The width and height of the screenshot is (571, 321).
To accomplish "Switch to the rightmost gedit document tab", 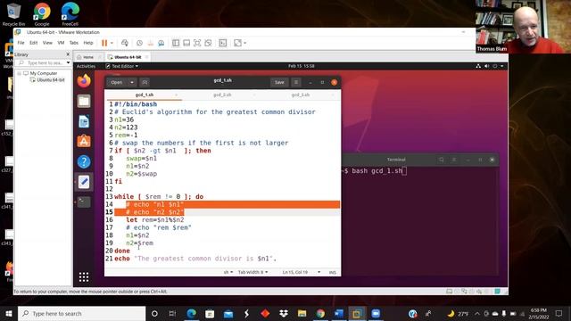I will (301, 95).
